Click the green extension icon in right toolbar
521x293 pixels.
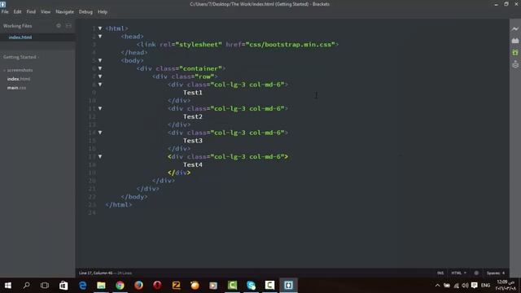tap(515, 52)
